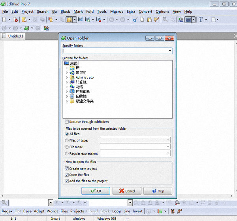Image resolution: width=237 pixels, height=221 pixels.
Task: Uncheck Create new project checkbox
Action: pos(67,168)
